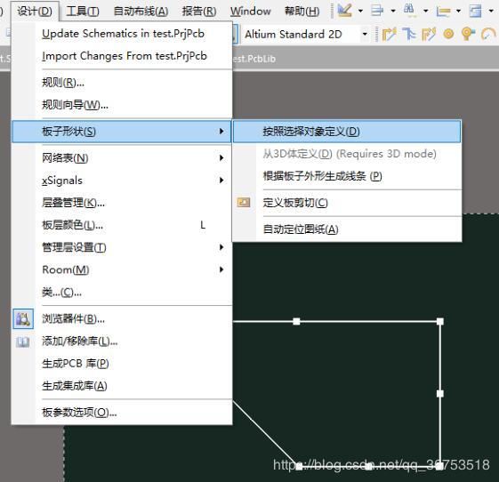Select the Differential Pair Routing tool
Viewport: 499px width, 482px height.
(429, 34)
